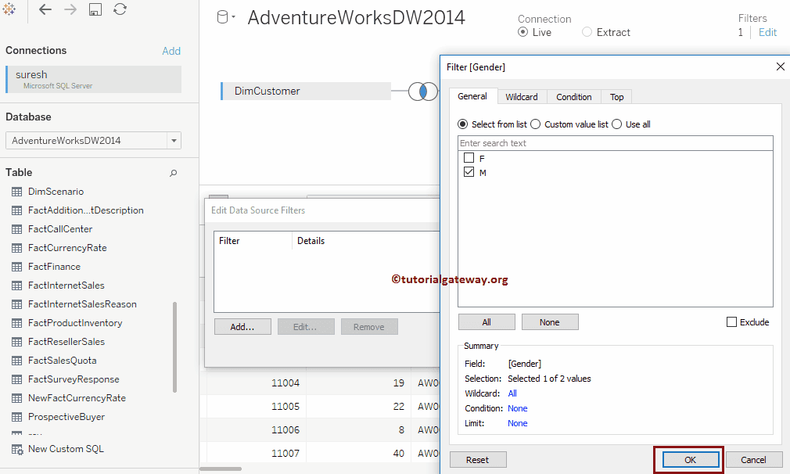790x474 pixels.
Task: Click the Add connection link
Action: click(x=171, y=51)
